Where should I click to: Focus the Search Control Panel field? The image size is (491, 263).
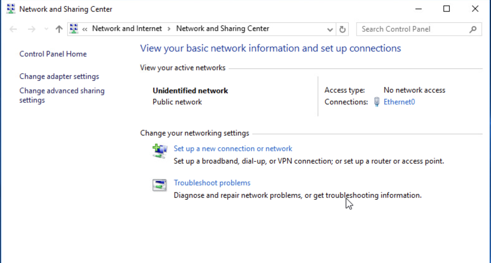[411, 29]
